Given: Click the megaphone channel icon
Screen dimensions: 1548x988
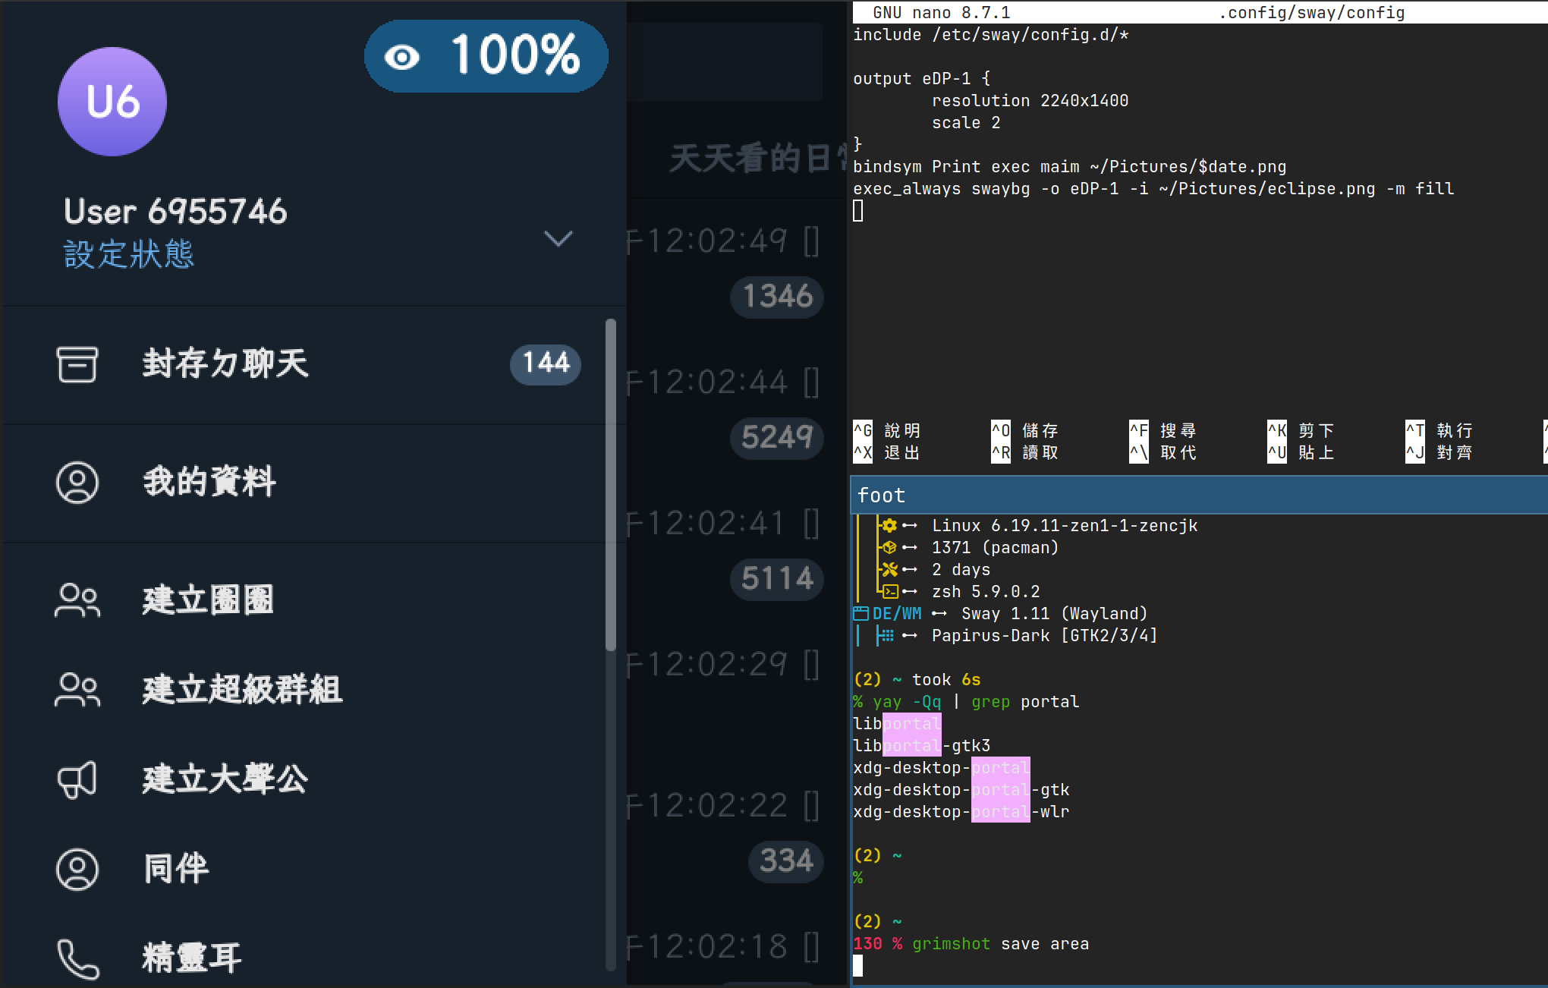Looking at the screenshot, I should click(77, 779).
